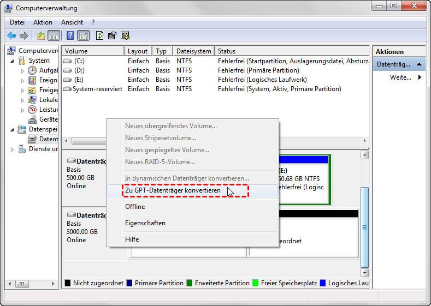The image size is (431, 306).
Task: Select Lokale Benutzer tree item
Action: 43,100
